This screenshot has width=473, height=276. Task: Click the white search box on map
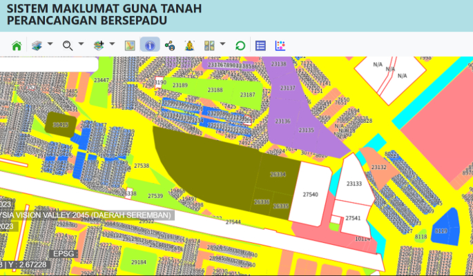pos(48,63)
